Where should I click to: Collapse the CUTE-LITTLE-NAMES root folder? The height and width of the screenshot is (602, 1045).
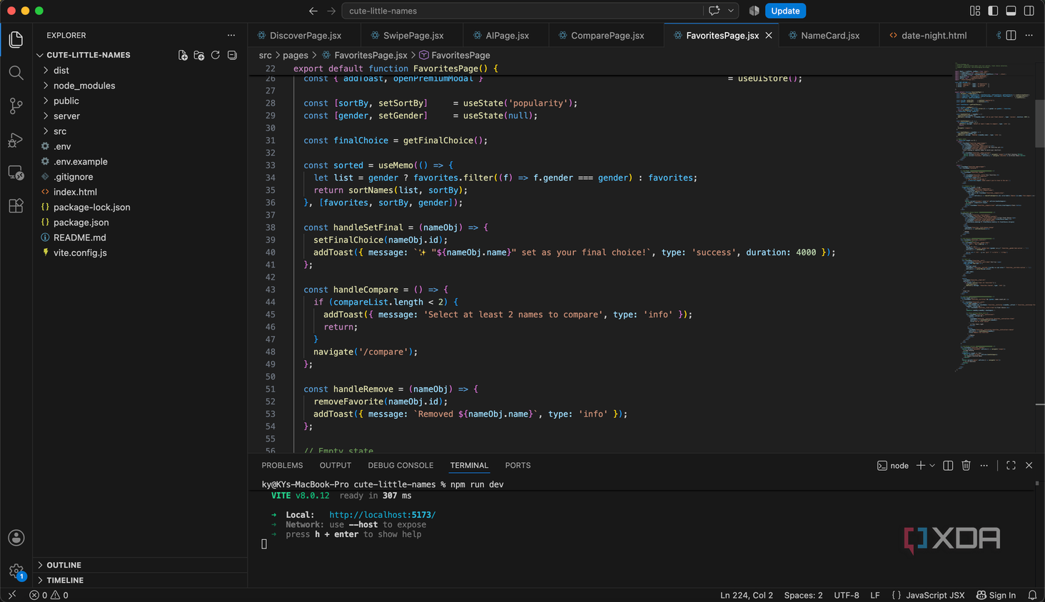pos(89,55)
